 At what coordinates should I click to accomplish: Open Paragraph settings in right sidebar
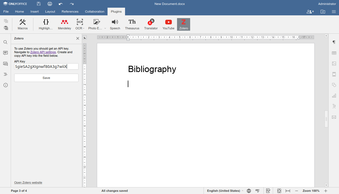point(334,42)
